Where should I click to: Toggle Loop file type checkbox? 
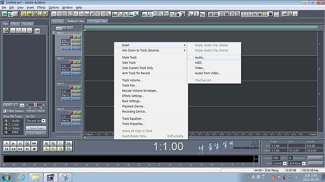6,124
